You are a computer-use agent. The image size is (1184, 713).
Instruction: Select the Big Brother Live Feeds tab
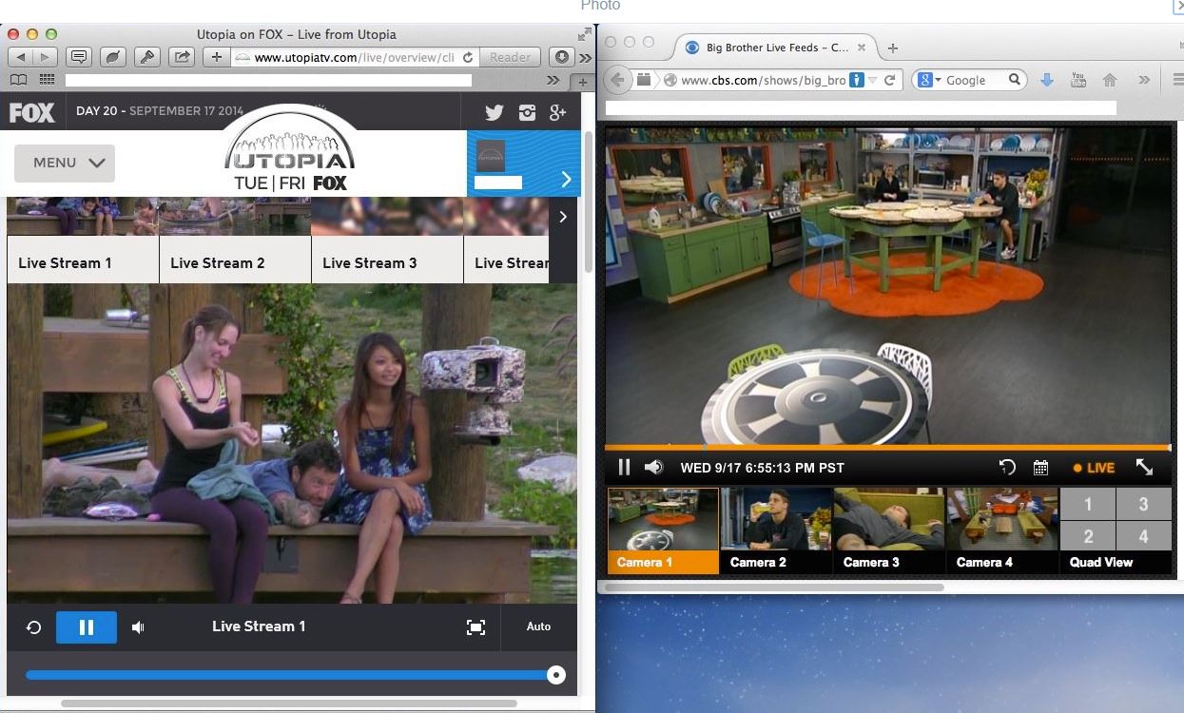click(775, 48)
